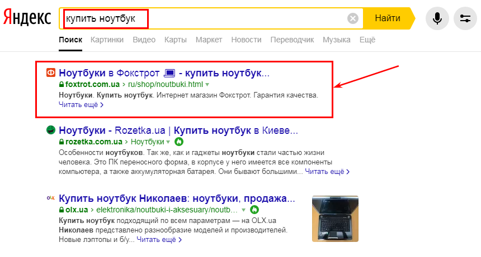Switch to the Картинки tab
This screenshot has width=481, height=257.
pos(107,40)
